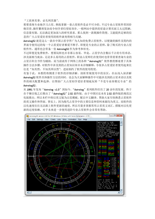Click the yellow Virgo glyph on chart ring

coord(40,178)
